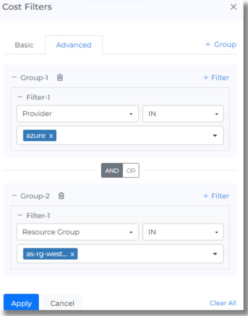Select the Advanced tab
The height and width of the screenshot is (316, 248).
click(x=74, y=45)
